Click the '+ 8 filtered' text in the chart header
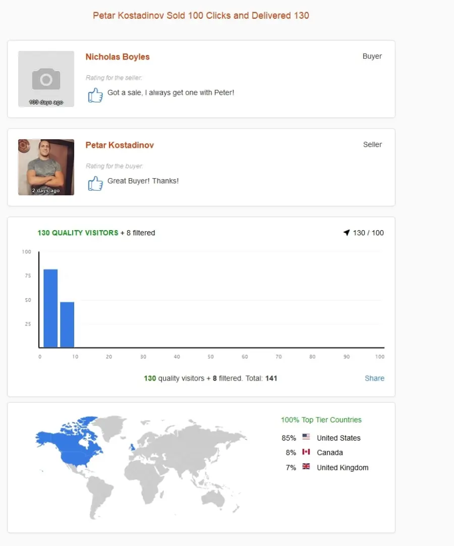The image size is (454, 546). pyautogui.click(x=138, y=233)
